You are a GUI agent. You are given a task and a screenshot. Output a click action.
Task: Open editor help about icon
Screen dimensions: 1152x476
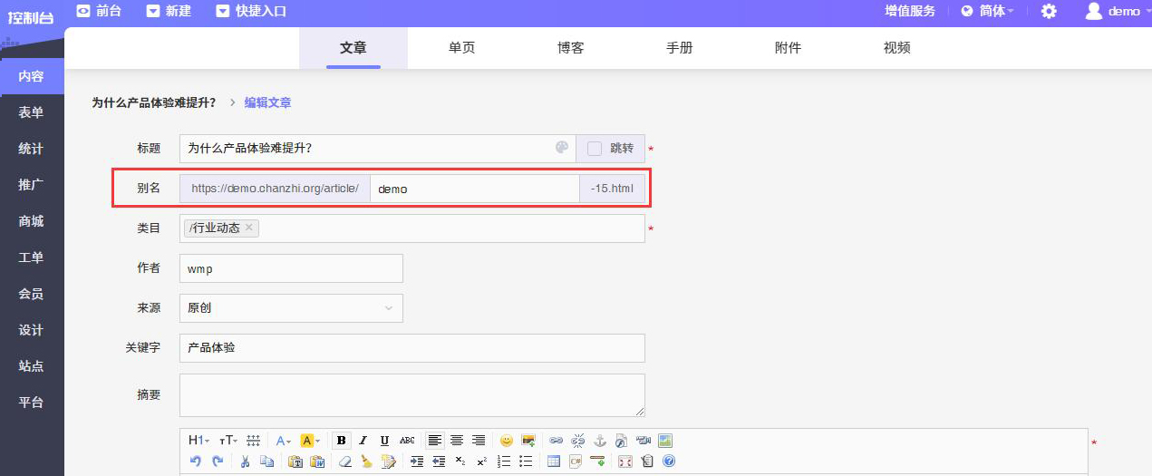pos(668,461)
